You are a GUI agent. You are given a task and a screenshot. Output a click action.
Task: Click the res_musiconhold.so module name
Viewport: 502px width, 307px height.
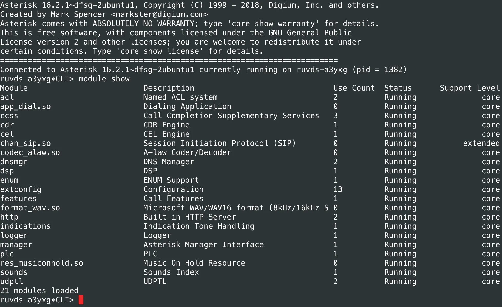point(42,263)
